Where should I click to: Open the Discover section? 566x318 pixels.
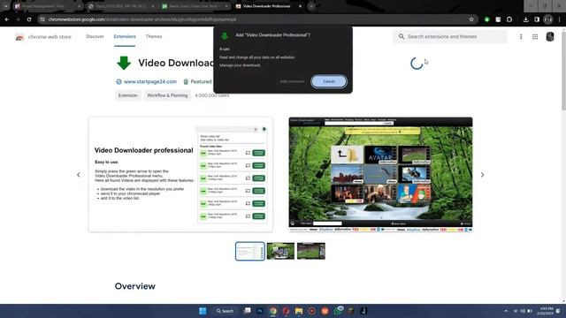[95, 36]
